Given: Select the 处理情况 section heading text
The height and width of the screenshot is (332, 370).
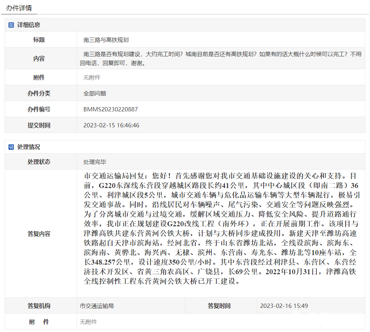Looking at the screenshot, I should [29, 147].
